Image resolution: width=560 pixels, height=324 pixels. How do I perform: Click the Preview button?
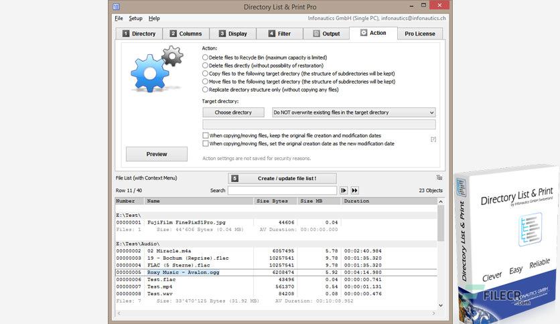[x=157, y=154]
